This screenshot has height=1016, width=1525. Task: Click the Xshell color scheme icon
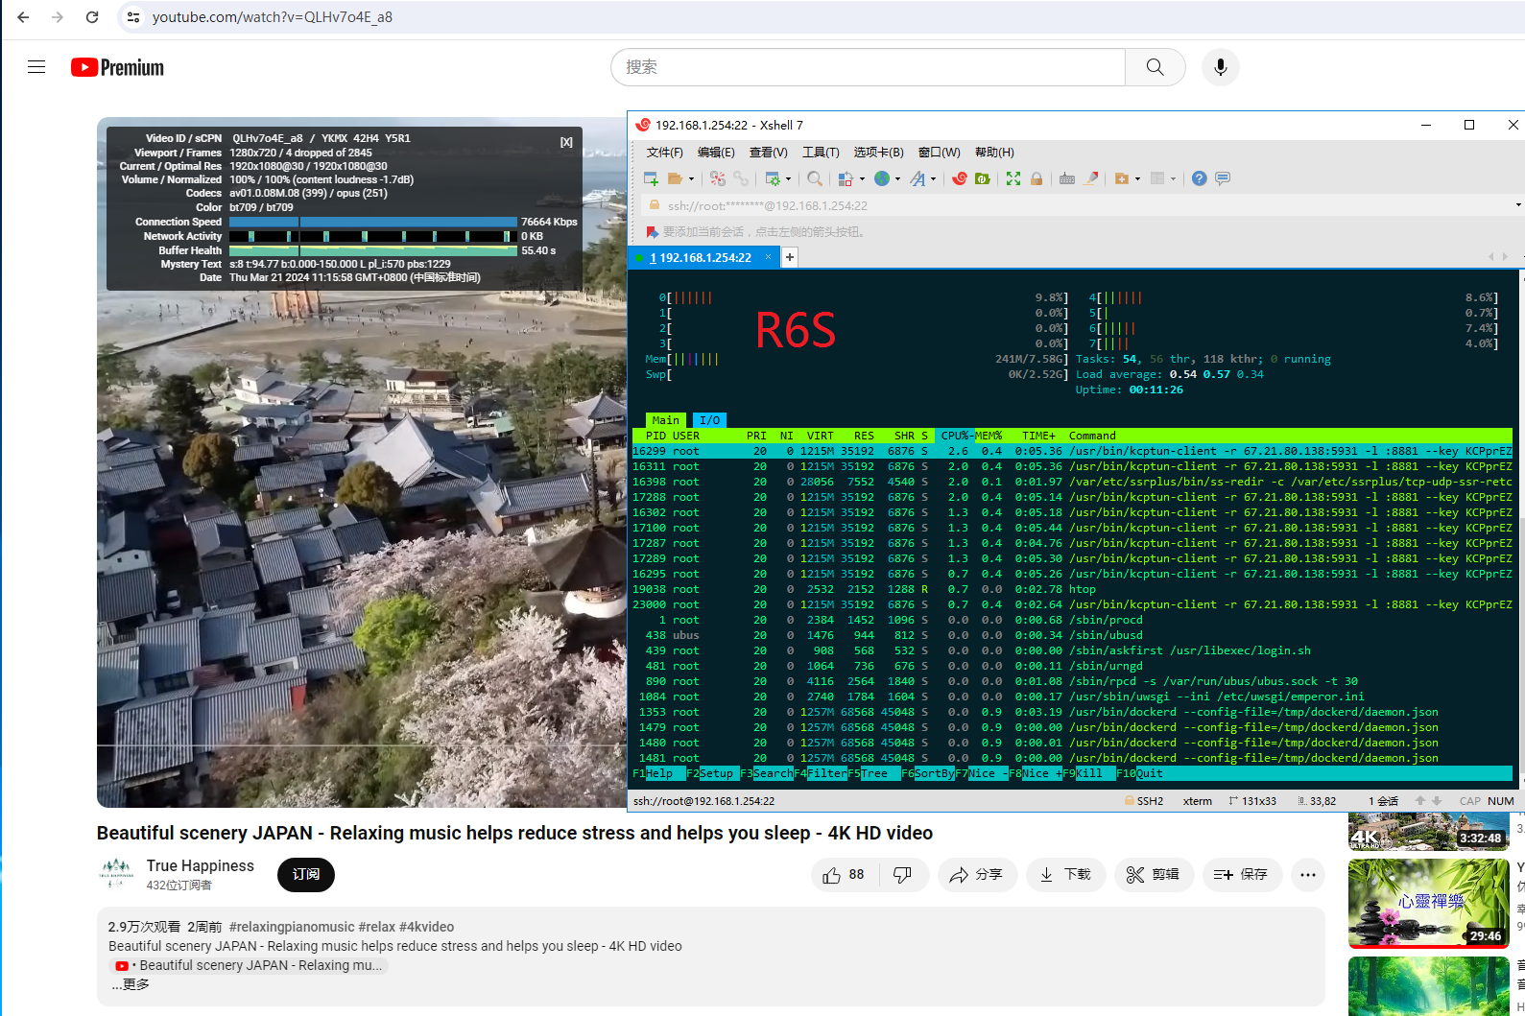[846, 178]
